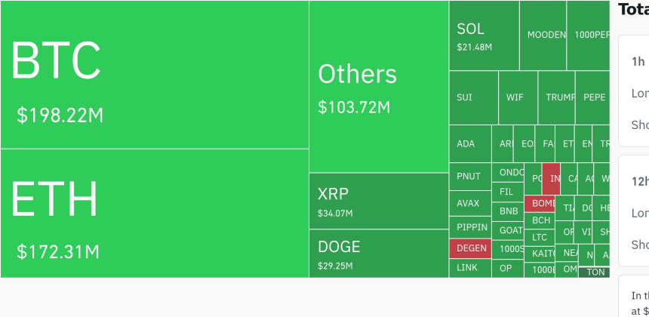Select the WIF tile
The width and height of the screenshot is (649, 317).
pyautogui.click(x=518, y=97)
